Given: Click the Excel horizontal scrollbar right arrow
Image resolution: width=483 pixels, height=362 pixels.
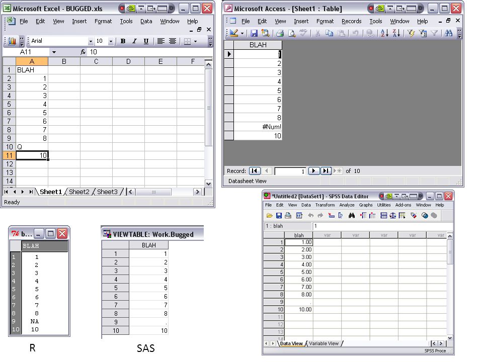Looking at the screenshot, I should tap(197, 192).
